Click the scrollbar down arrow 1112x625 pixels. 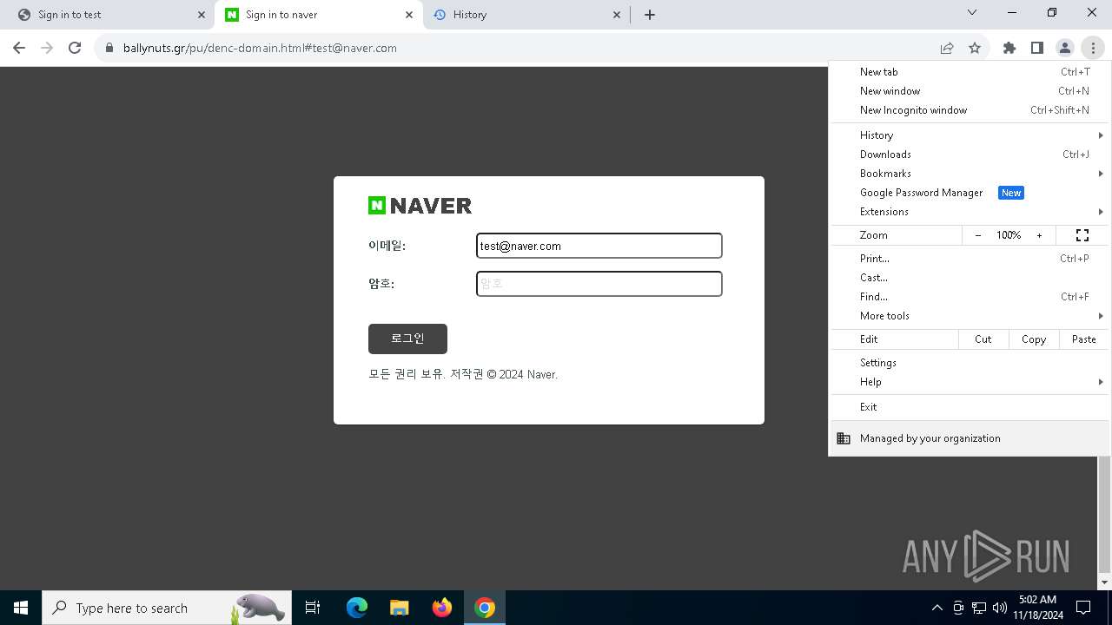pos(1105,582)
